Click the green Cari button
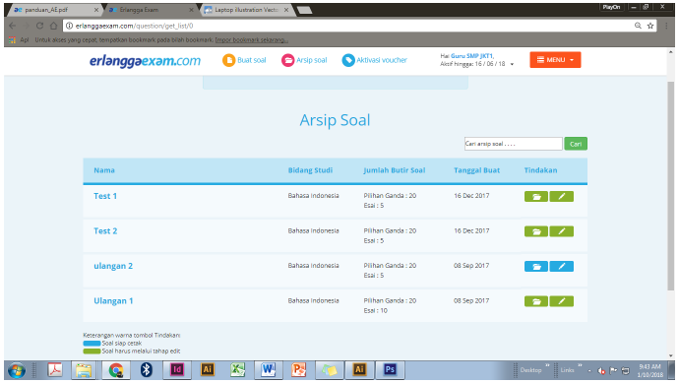 tap(576, 144)
